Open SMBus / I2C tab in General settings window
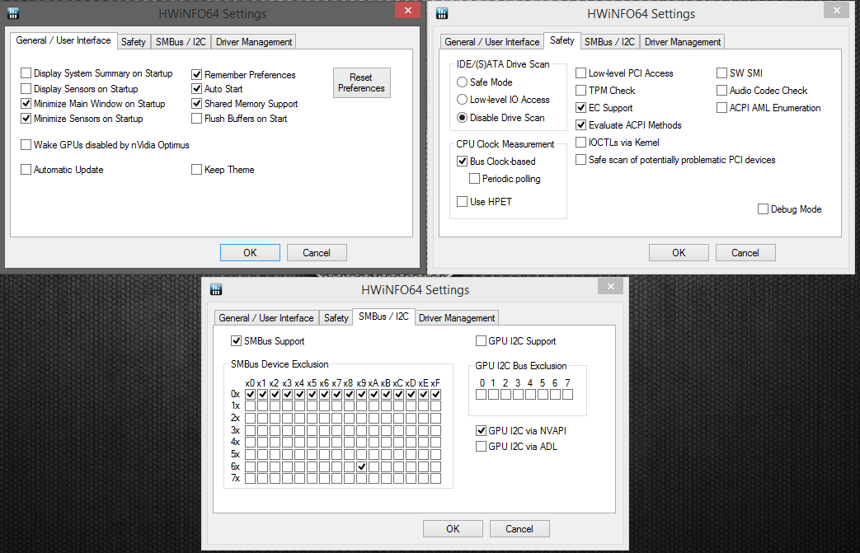860x553 pixels. click(x=181, y=42)
